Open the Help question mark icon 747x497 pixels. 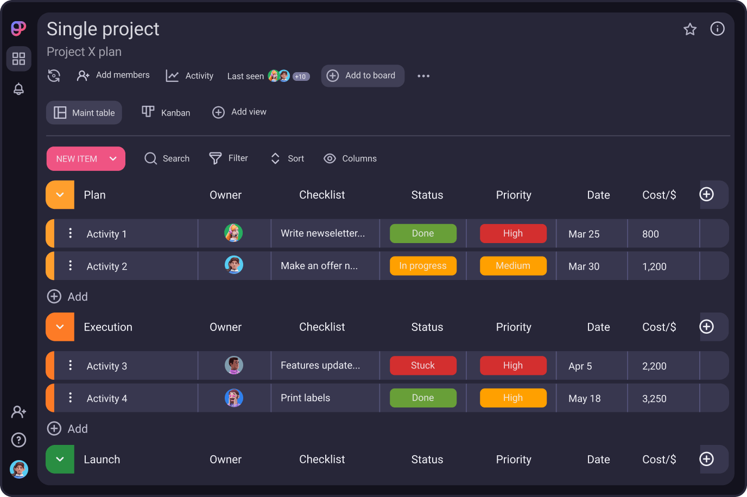click(x=18, y=440)
